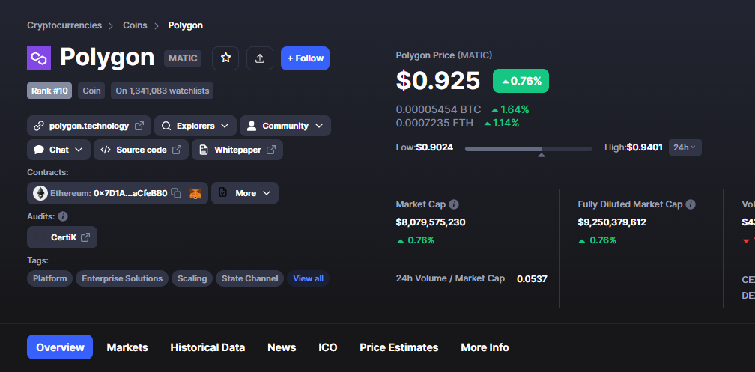Switch to the Markets tab
755x372 pixels.
pyautogui.click(x=127, y=347)
